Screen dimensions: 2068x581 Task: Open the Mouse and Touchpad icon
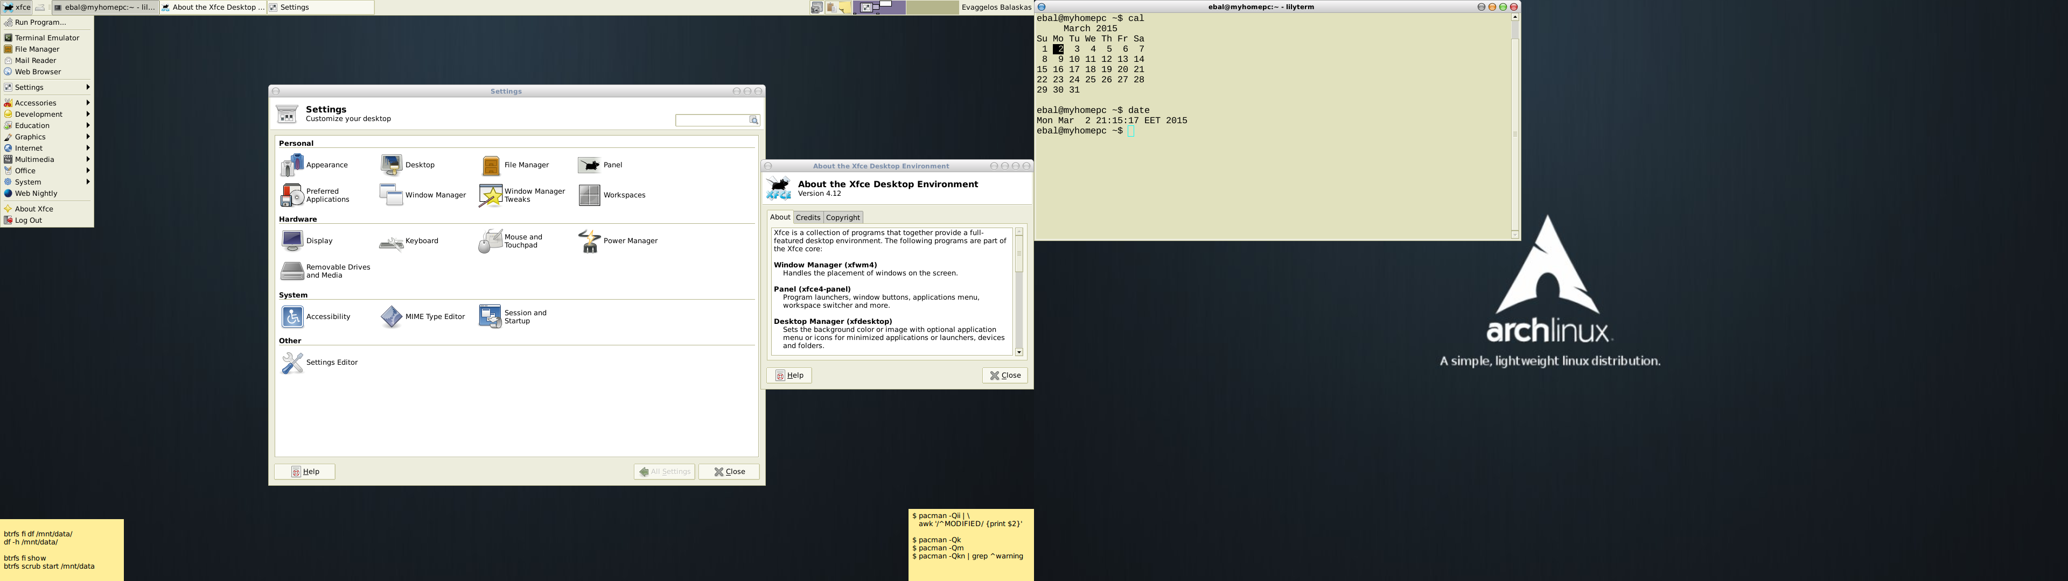tap(491, 241)
